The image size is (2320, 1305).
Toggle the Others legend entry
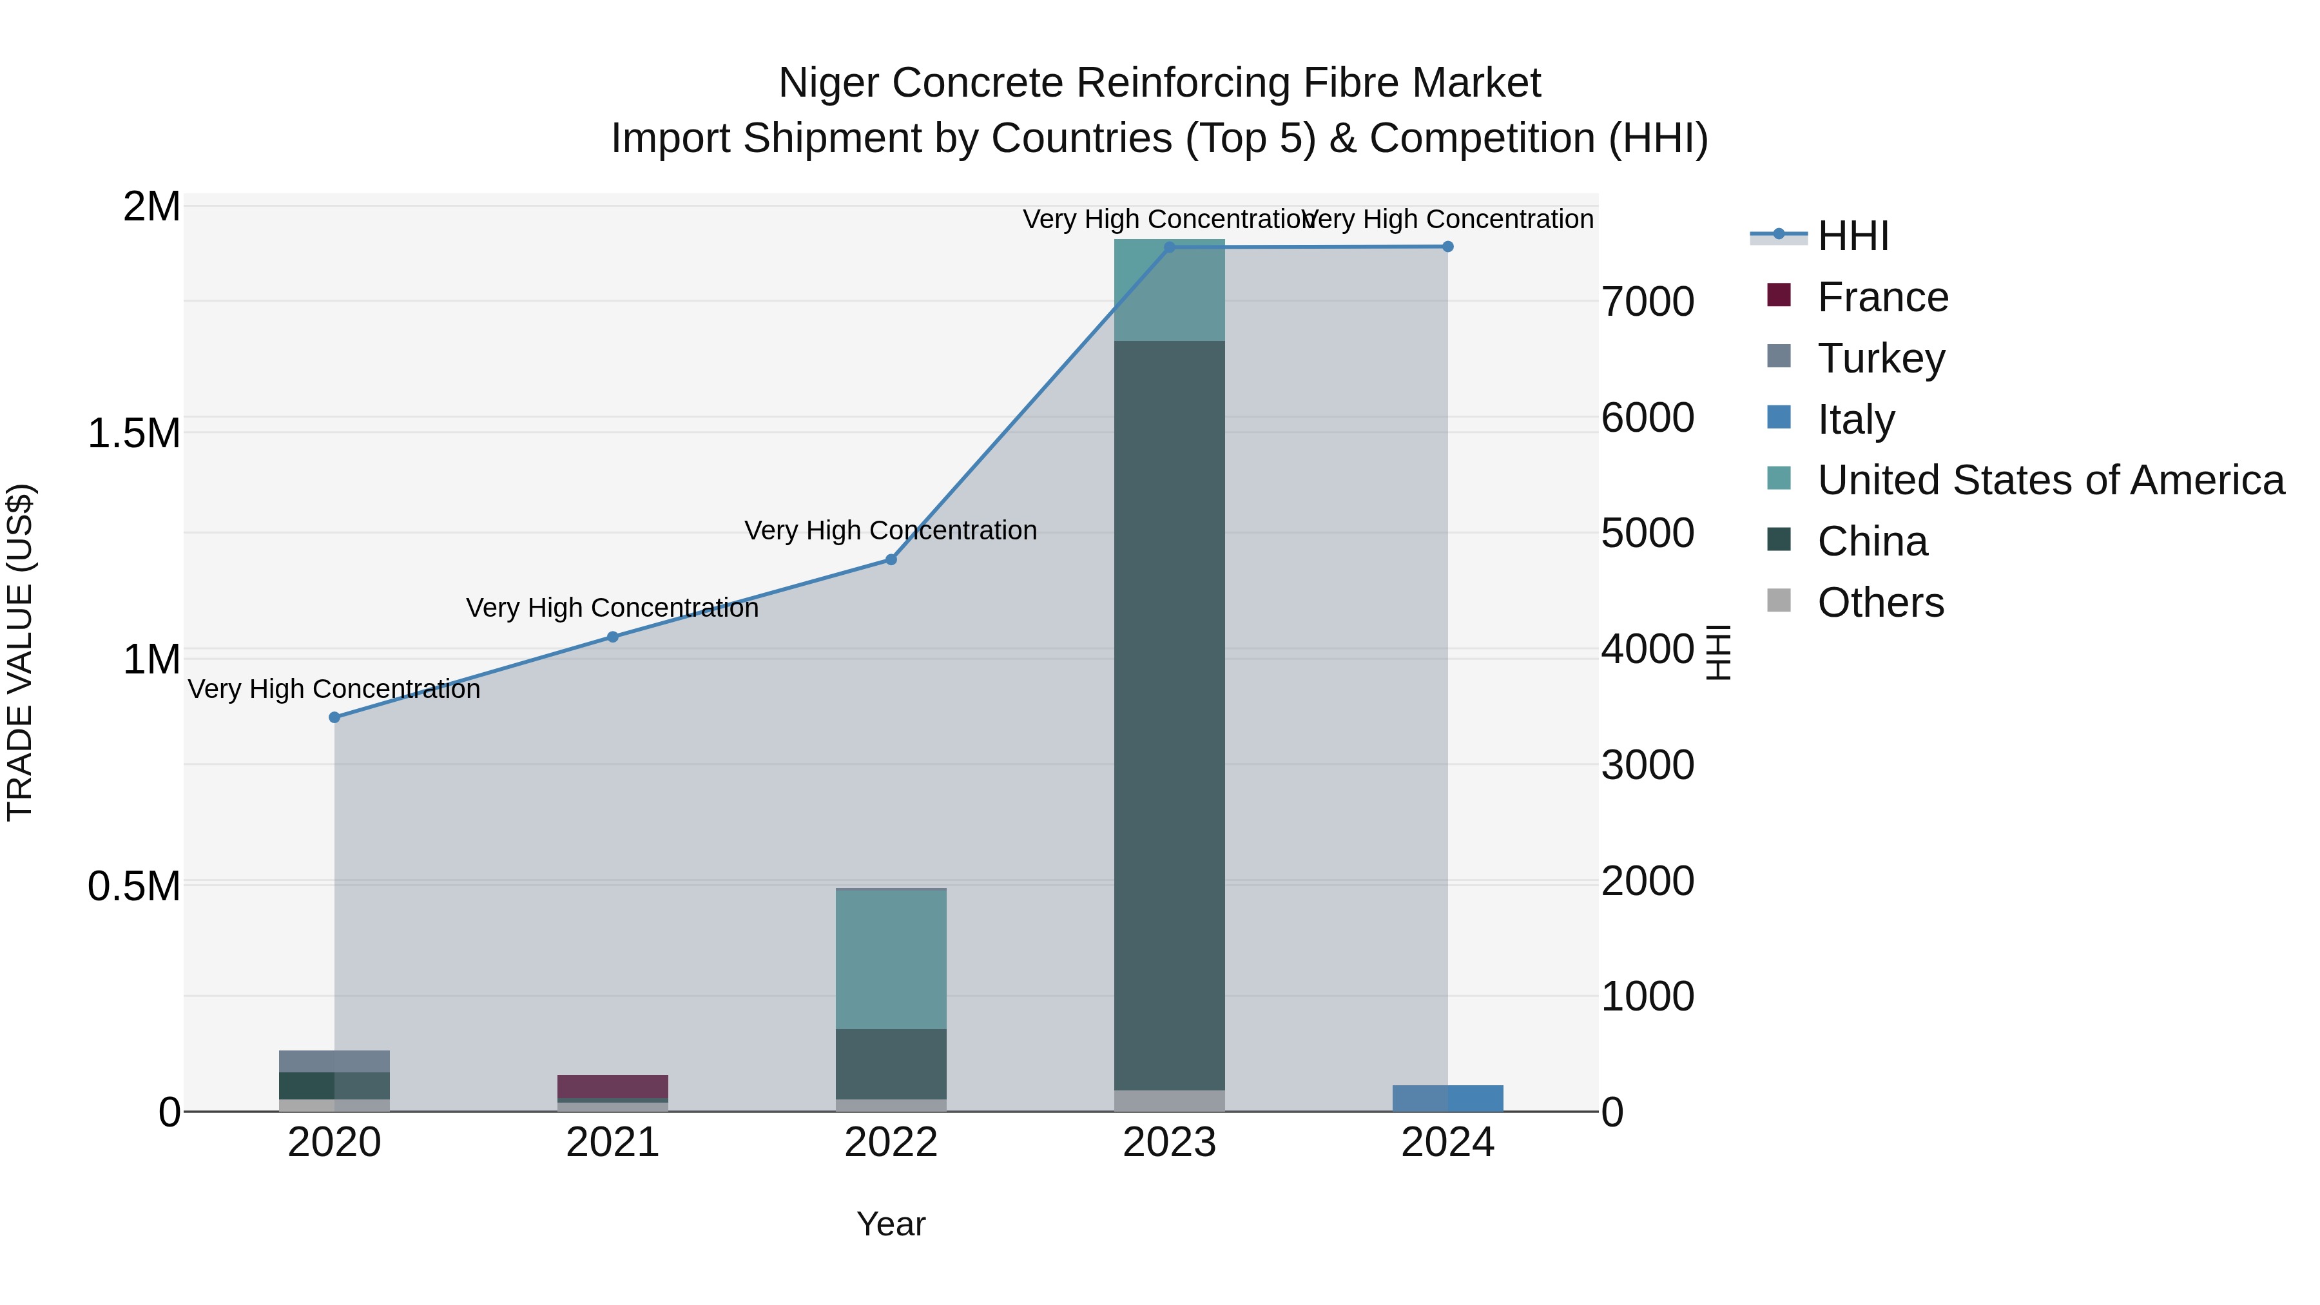1855,603
